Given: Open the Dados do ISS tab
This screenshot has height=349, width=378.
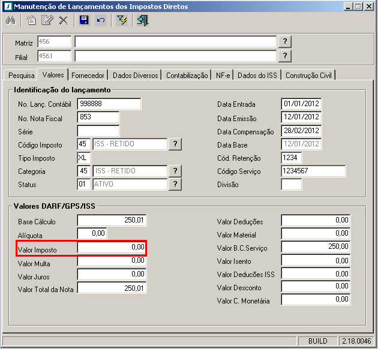Looking at the screenshot, I should pos(257,76).
